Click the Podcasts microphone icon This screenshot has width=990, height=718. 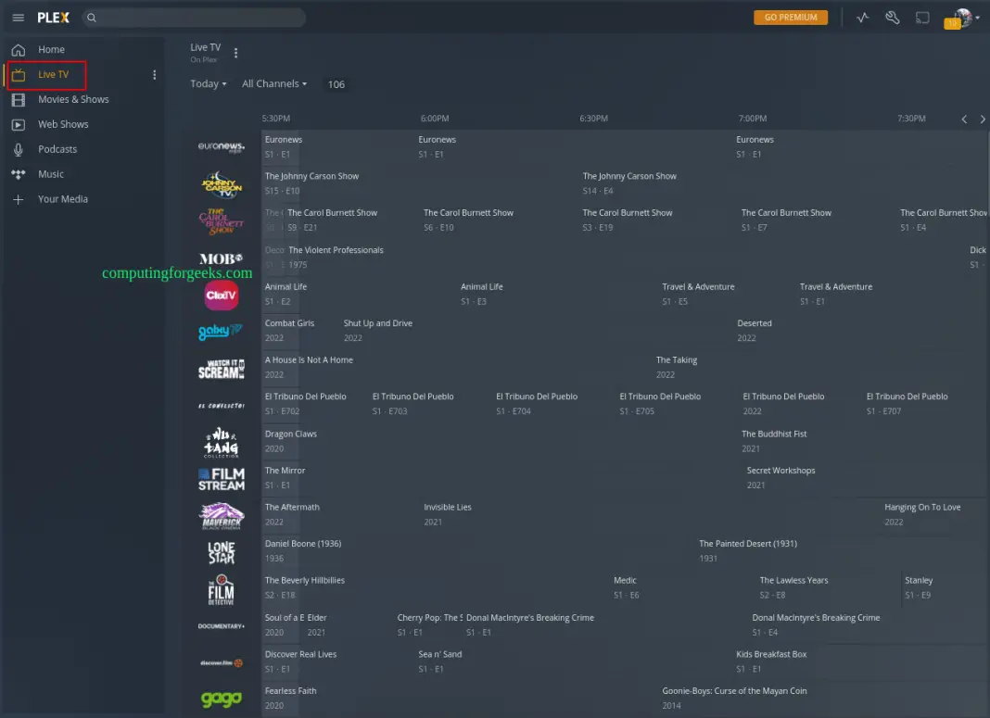(19, 148)
